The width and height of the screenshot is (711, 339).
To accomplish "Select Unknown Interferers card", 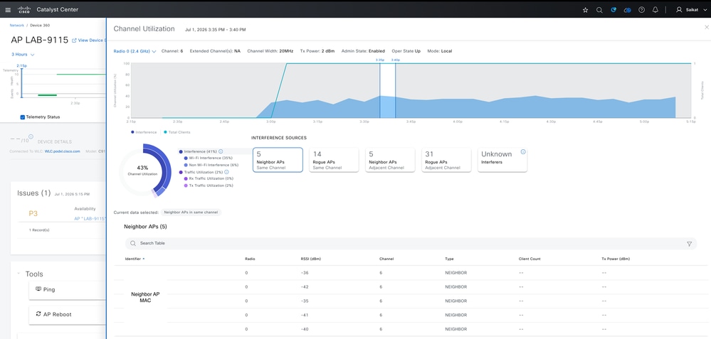I will point(502,160).
